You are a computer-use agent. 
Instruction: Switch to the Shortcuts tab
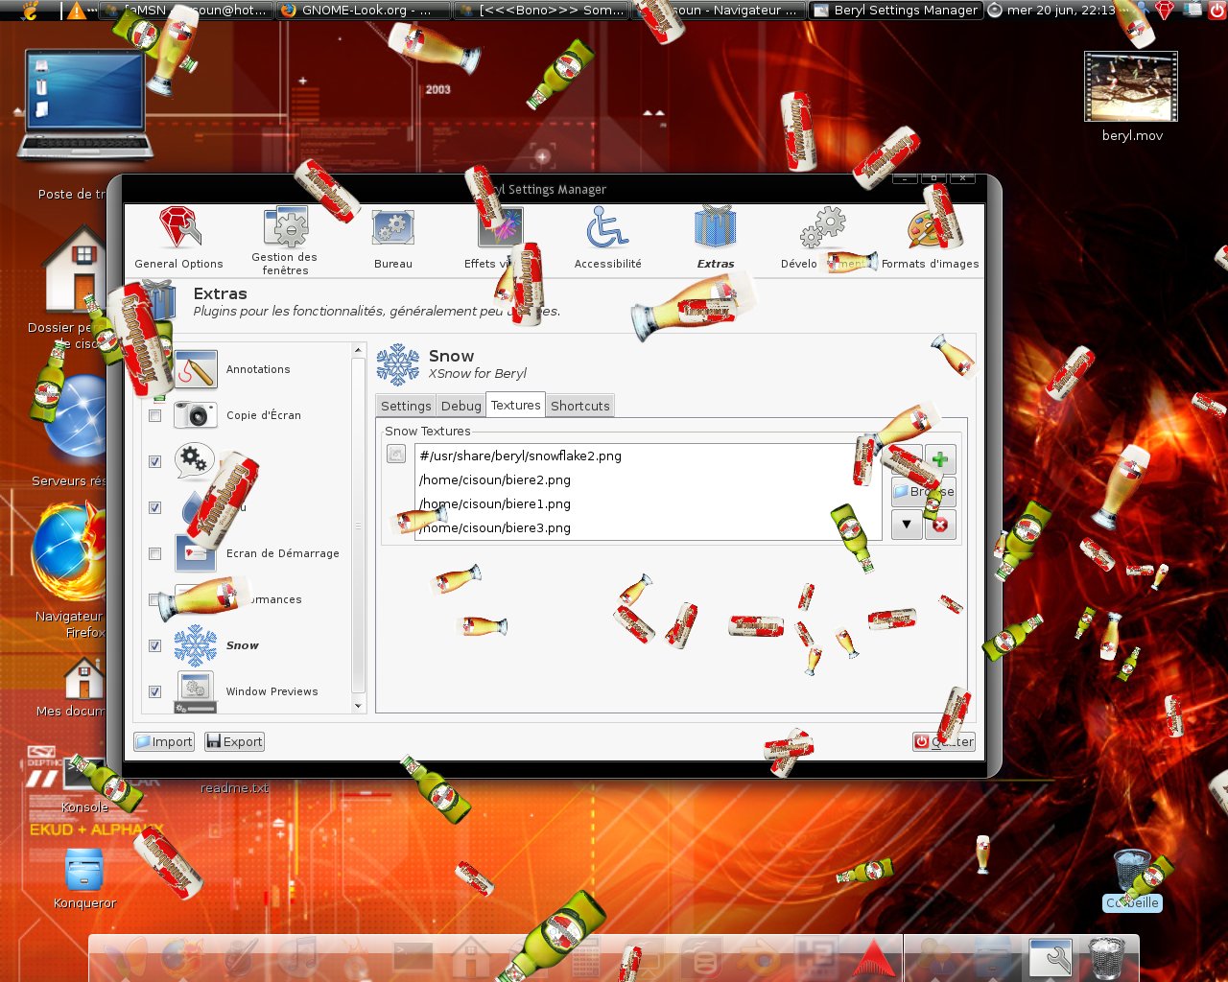tap(580, 406)
